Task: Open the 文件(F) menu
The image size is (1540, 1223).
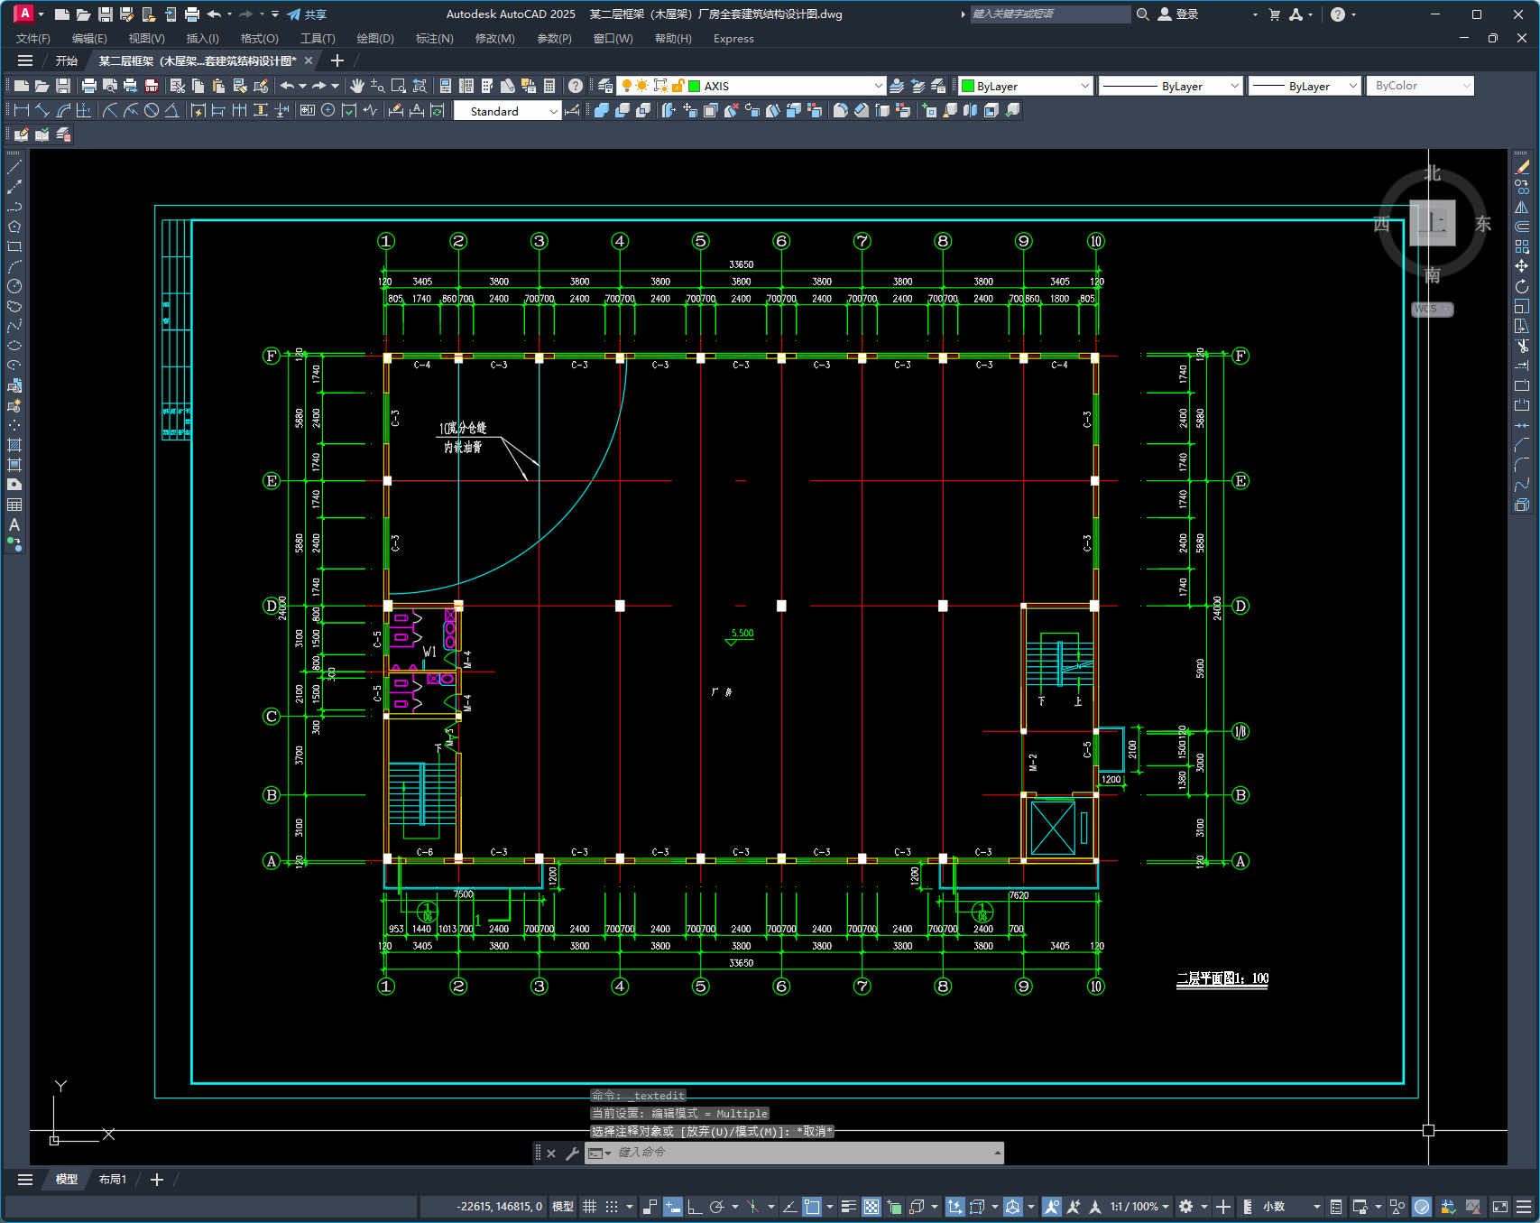Action: (33, 39)
